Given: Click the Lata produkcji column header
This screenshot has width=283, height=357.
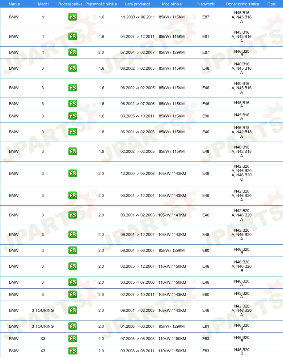Looking at the screenshot, I should coord(138,4).
